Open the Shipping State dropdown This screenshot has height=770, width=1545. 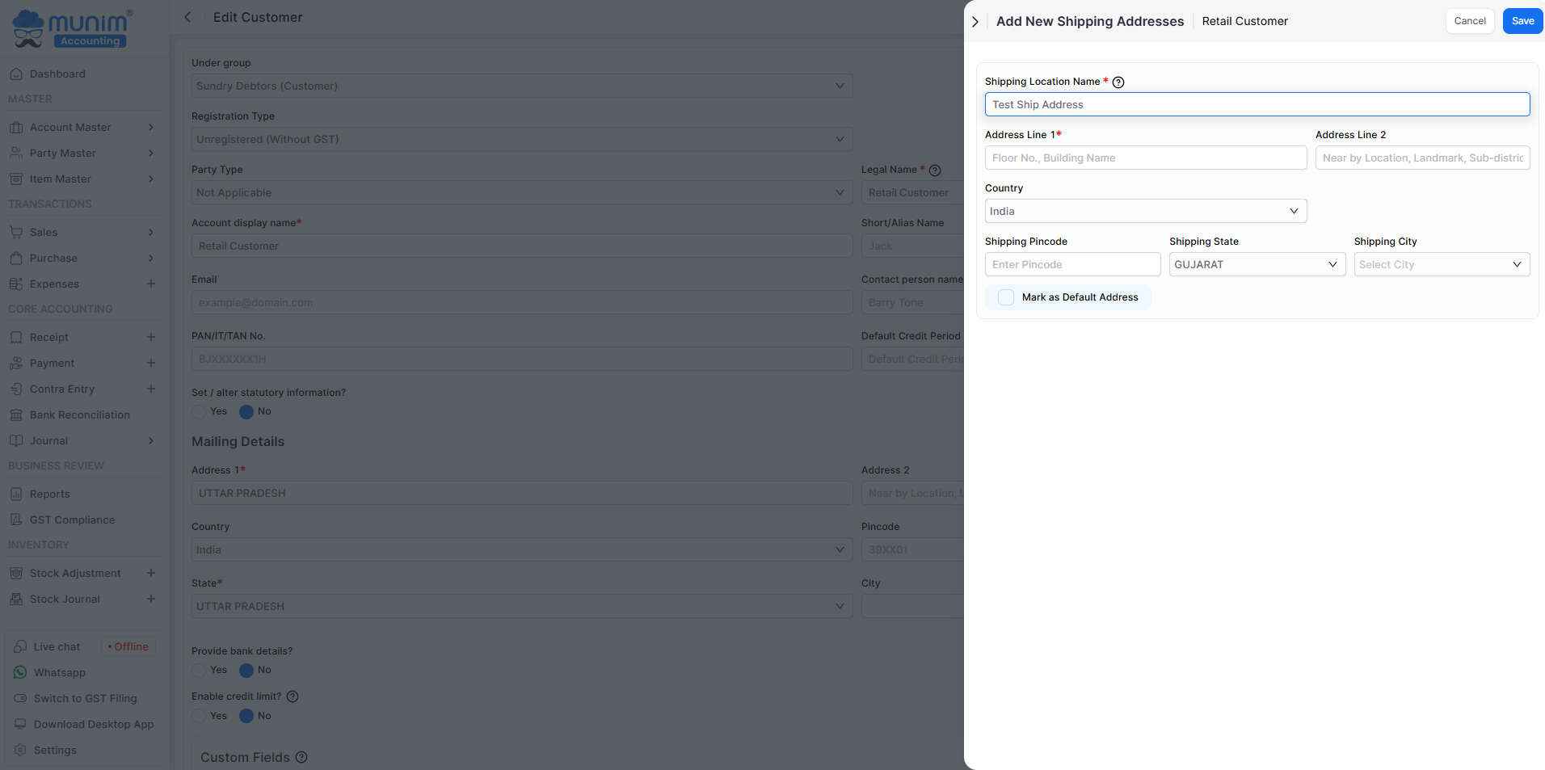pos(1257,264)
